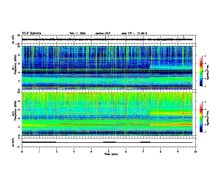This screenshot has height=170, width=220.
Task: Select the date "Feb. 11, 2026"
Action: [77, 33]
